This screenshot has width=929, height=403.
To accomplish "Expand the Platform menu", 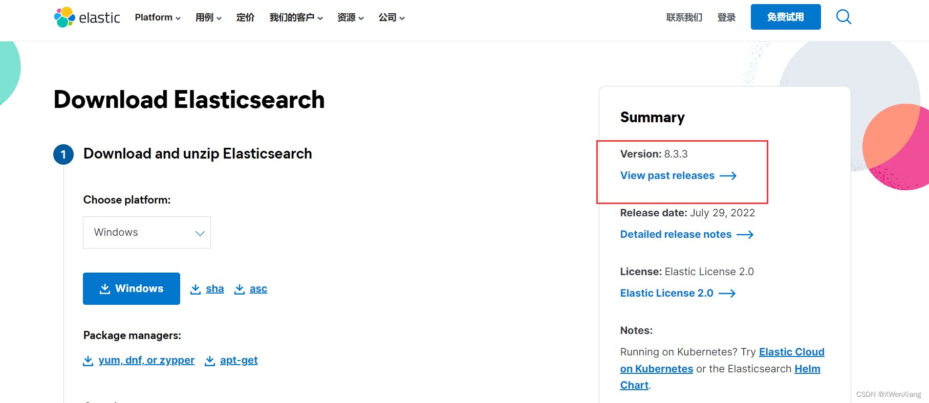I will coord(158,17).
